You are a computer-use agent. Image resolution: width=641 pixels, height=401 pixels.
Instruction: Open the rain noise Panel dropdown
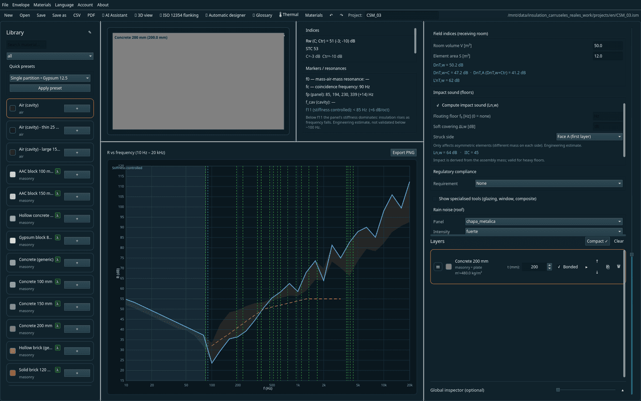click(544, 221)
